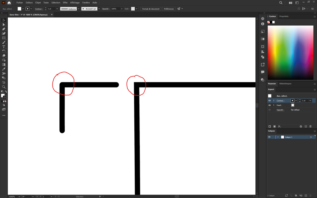This screenshot has width=317, height=198.
Task: Open the Effet menu
Action: [65, 3]
